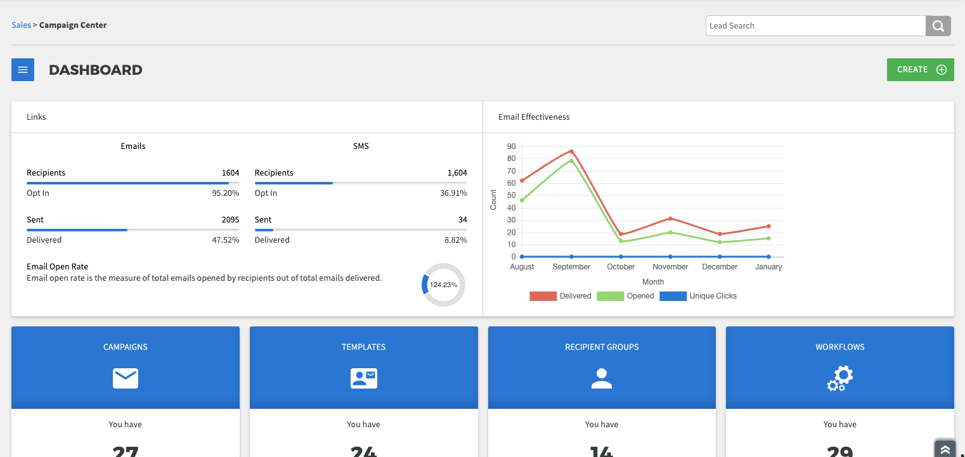The image size is (965, 457).
Task: Toggle the Opened legend series
Action: click(625, 296)
